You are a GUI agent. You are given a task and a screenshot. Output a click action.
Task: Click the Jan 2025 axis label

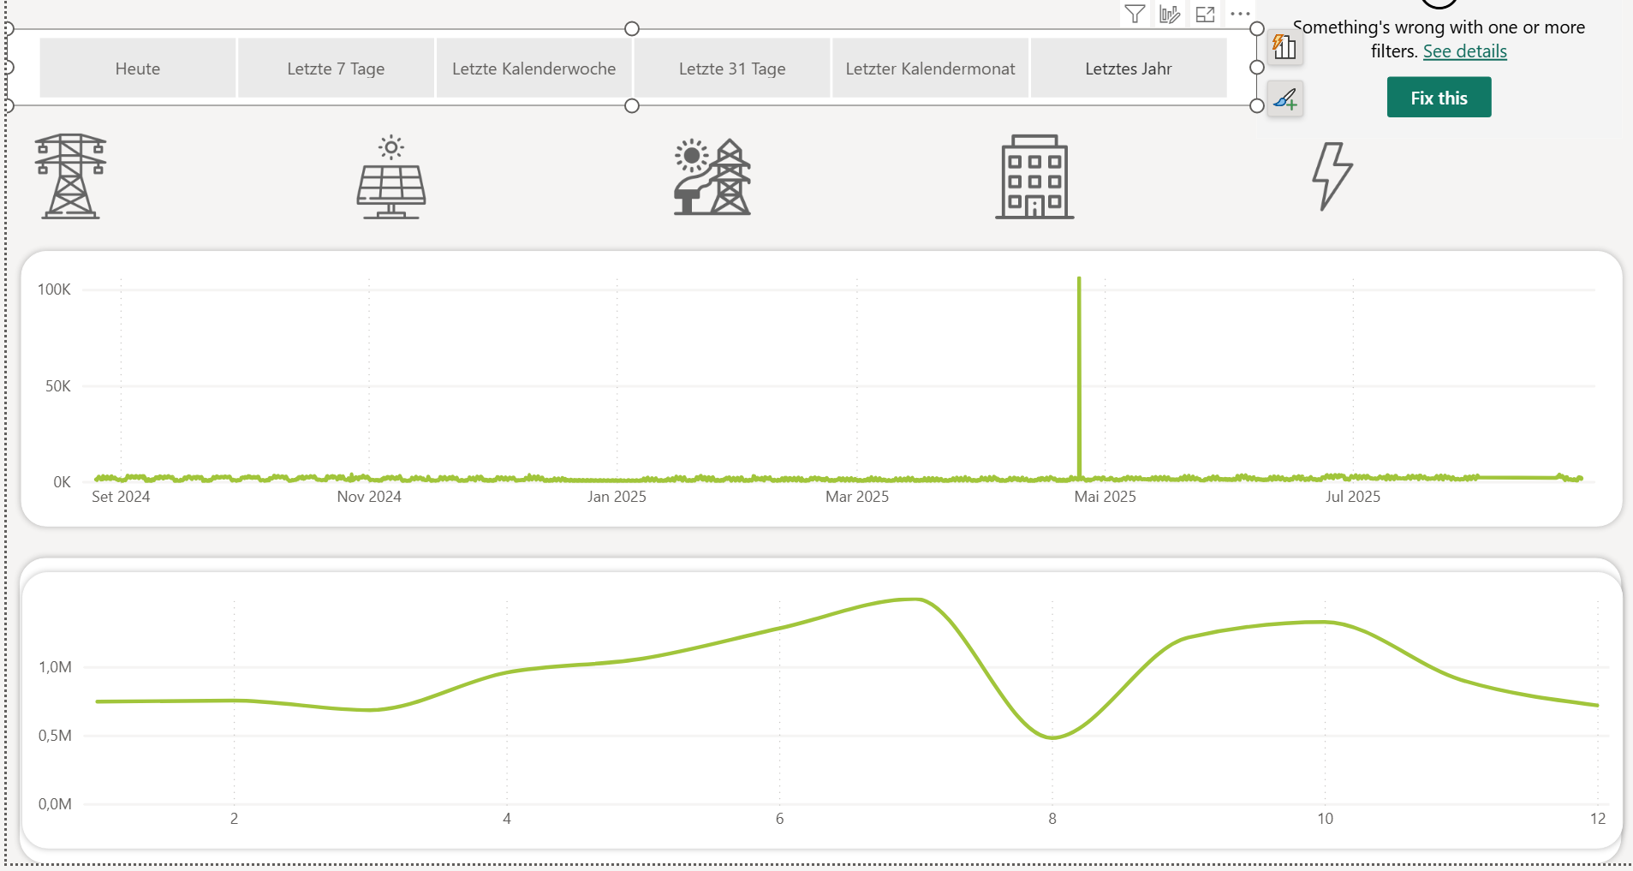click(617, 497)
